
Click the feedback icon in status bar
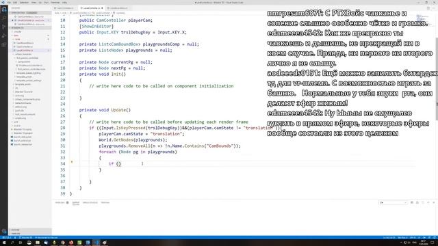click(429, 238)
